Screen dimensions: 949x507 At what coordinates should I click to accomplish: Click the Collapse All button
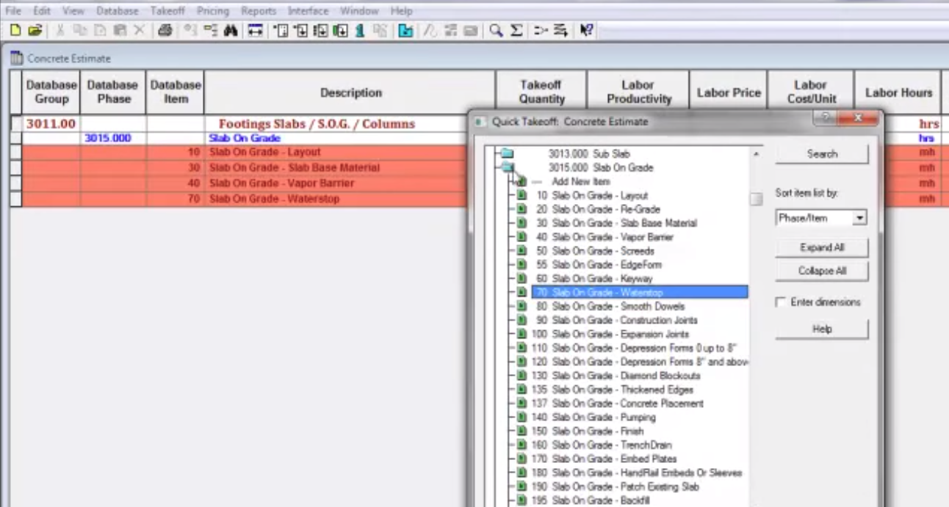point(822,271)
